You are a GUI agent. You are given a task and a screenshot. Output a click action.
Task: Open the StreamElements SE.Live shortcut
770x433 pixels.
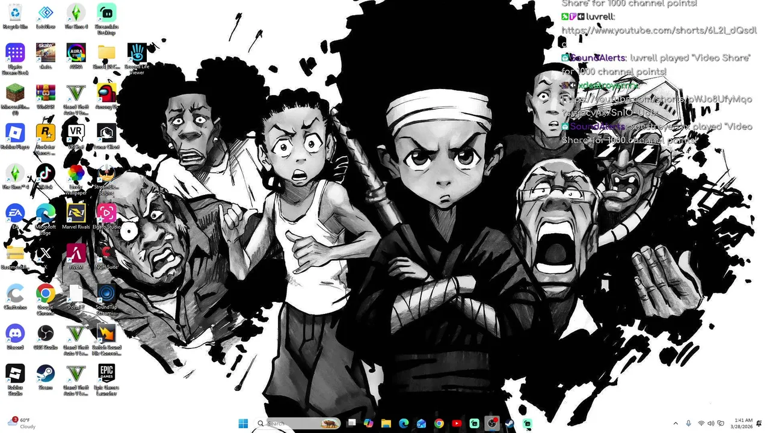106,179
